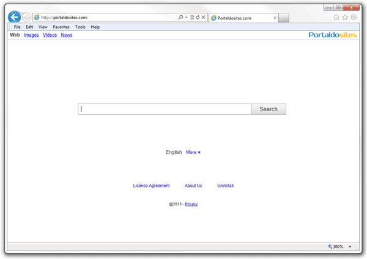Minimize the browser window

(x=328, y=8)
